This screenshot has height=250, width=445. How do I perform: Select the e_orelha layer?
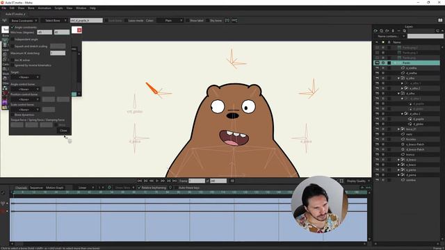(x=411, y=68)
